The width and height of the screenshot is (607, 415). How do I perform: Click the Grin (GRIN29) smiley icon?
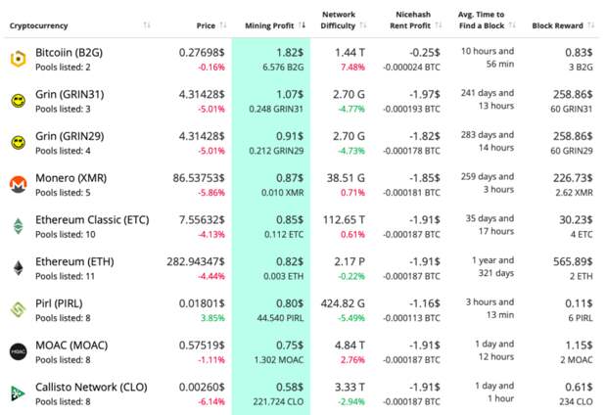[x=18, y=143]
